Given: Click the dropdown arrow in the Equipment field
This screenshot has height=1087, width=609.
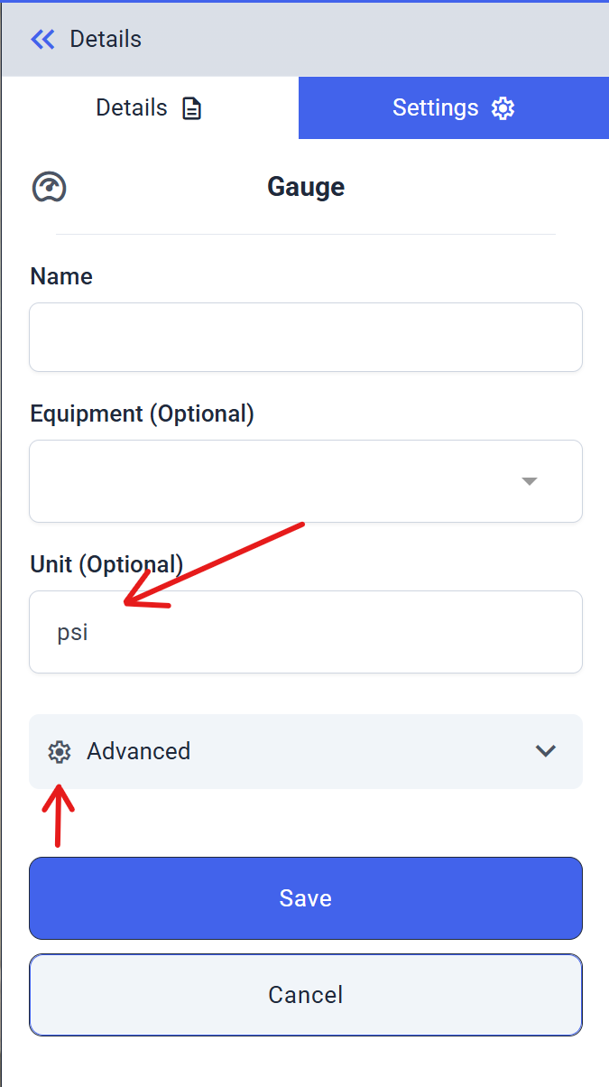Looking at the screenshot, I should click(x=530, y=481).
